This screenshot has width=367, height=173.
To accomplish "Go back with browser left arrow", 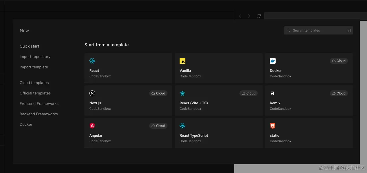I will coord(240,16).
